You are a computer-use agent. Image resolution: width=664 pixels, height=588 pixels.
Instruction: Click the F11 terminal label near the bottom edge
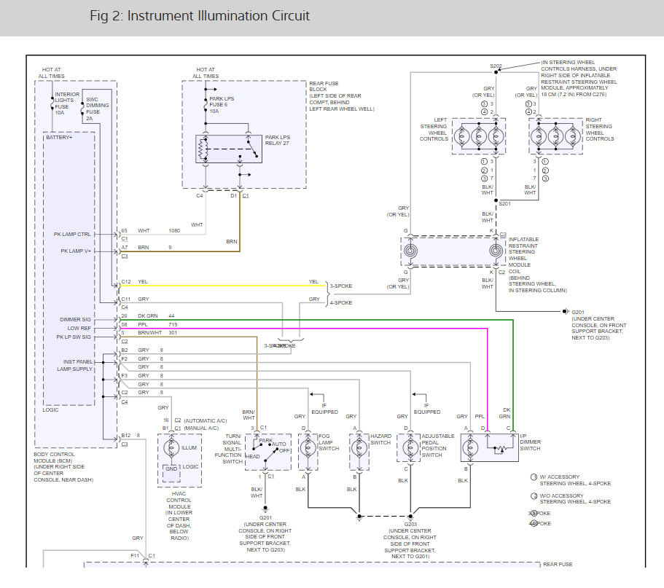(135, 555)
